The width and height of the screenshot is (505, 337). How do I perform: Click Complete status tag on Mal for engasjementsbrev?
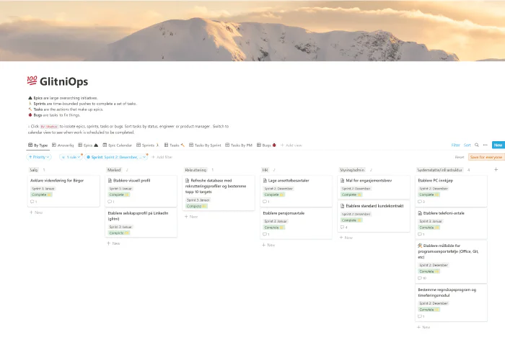351,194
